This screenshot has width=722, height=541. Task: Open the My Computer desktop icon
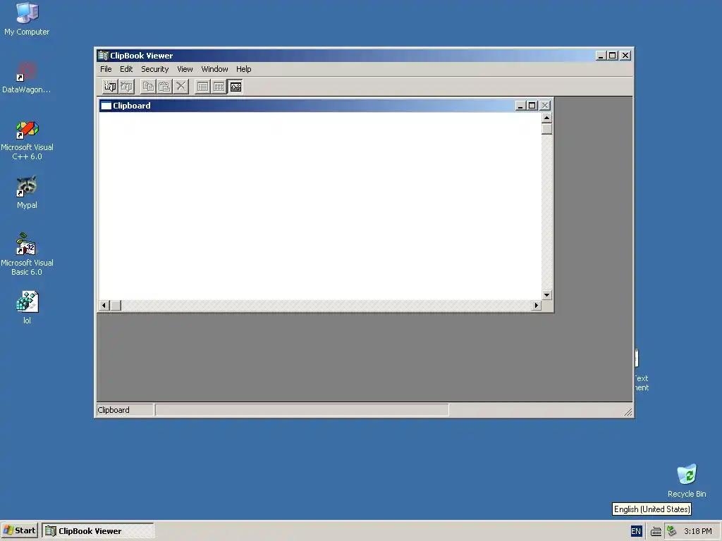pyautogui.click(x=27, y=19)
